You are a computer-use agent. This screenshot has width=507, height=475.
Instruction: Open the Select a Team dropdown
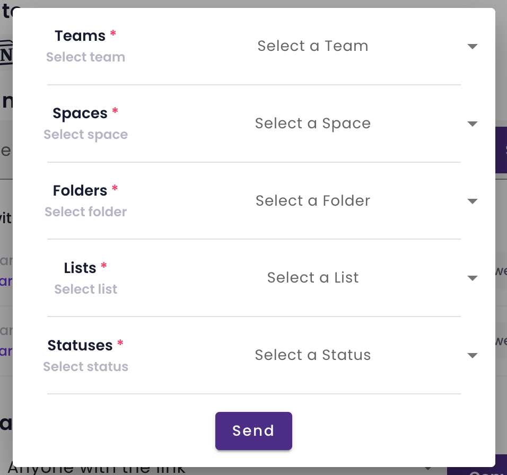(x=313, y=46)
